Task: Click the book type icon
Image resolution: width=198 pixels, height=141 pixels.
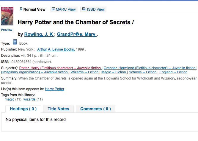Action: 15,43
